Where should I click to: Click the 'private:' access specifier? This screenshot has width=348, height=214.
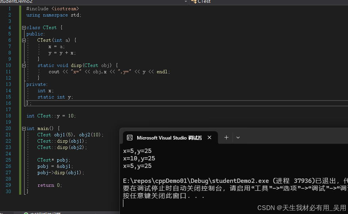click(37, 84)
